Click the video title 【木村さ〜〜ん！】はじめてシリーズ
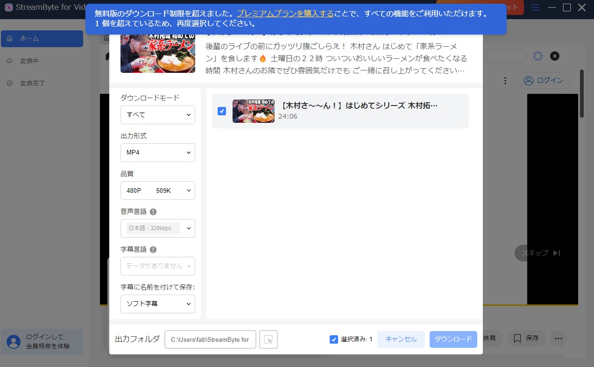Image resolution: width=594 pixels, height=367 pixels. pyautogui.click(x=359, y=106)
